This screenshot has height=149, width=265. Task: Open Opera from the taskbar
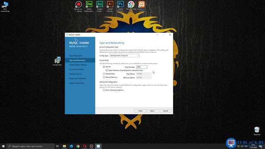pyautogui.click(x=84, y=146)
